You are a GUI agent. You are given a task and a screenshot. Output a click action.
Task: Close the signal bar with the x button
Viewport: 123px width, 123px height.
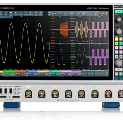[83, 73]
